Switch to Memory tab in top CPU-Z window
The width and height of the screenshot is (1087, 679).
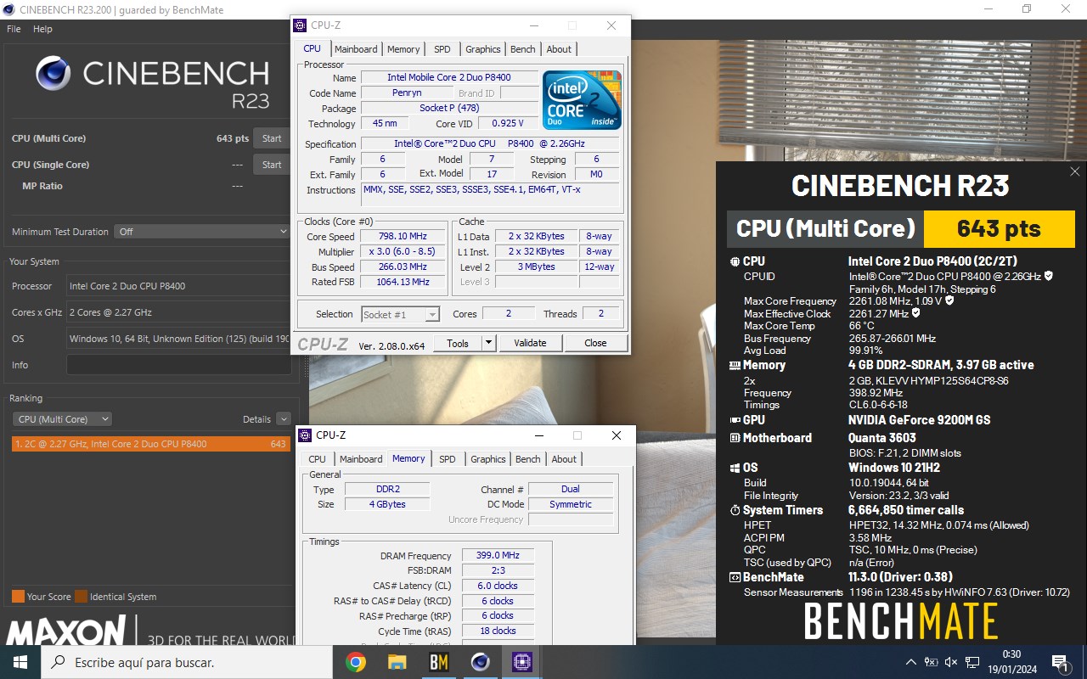coord(403,49)
